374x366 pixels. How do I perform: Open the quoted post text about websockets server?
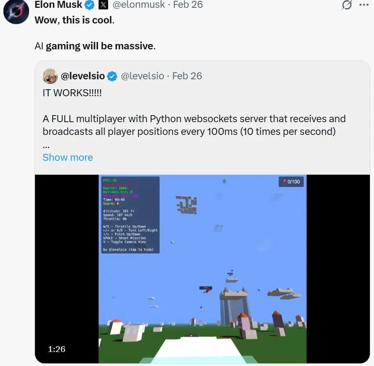pos(194,125)
